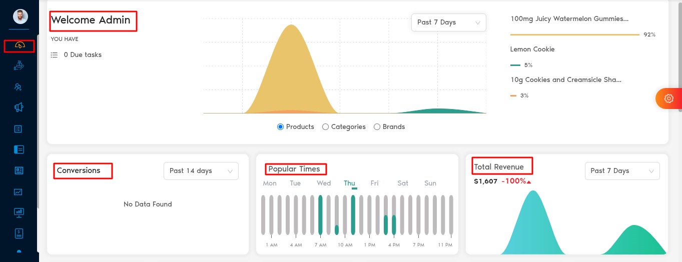The image size is (682, 262).
Task: Click the 0 Due tasks link
Action: 83,55
